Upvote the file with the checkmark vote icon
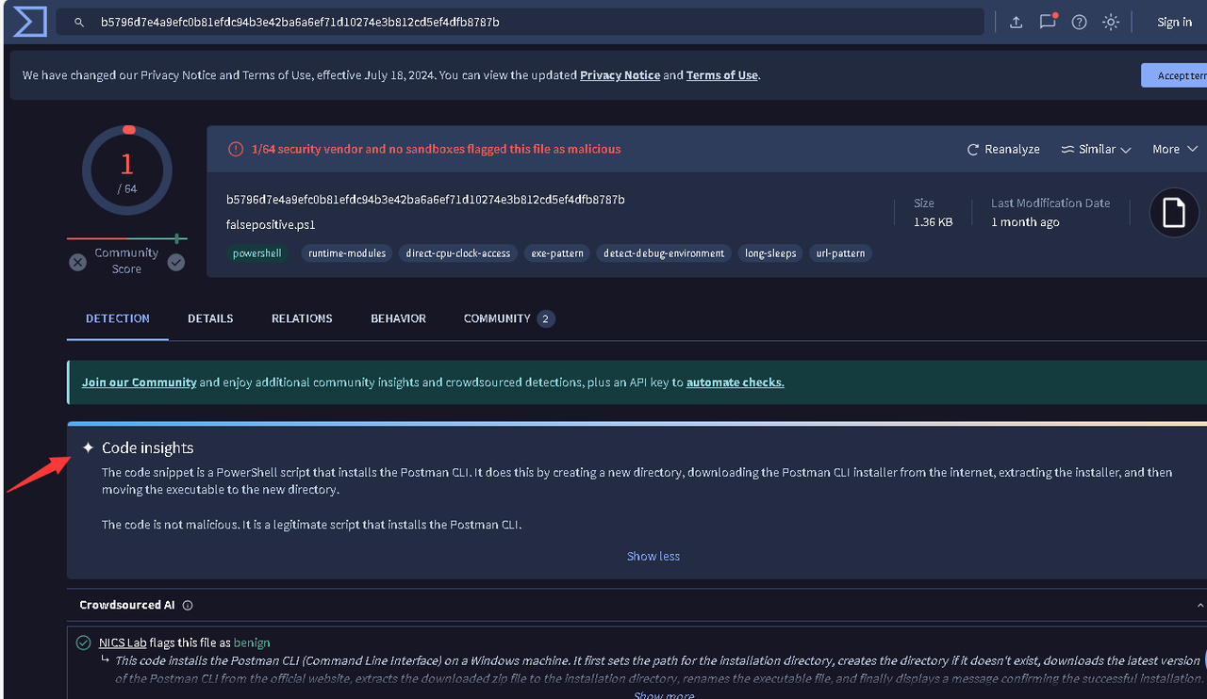The image size is (1207, 699). pyautogui.click(x=175, y=262)
